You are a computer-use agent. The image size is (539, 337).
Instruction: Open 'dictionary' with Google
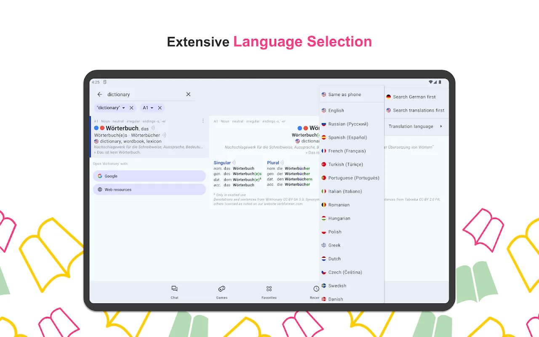[x=149, y=176]
